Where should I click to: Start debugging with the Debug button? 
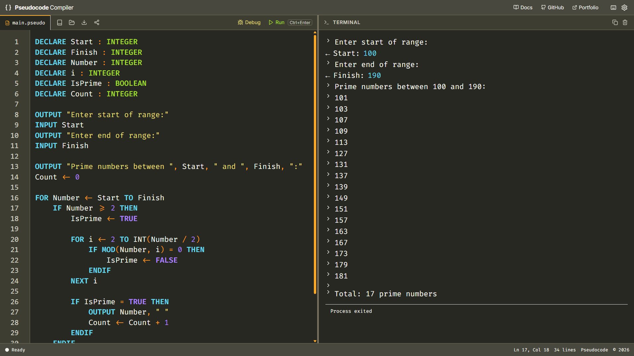(249, 22)
